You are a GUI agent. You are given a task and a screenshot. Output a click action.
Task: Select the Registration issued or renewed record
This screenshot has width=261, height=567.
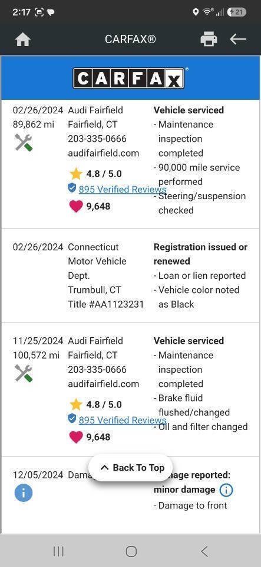pos(131,276)
